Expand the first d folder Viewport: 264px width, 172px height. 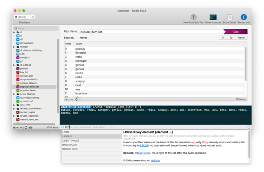coord(14,32)
